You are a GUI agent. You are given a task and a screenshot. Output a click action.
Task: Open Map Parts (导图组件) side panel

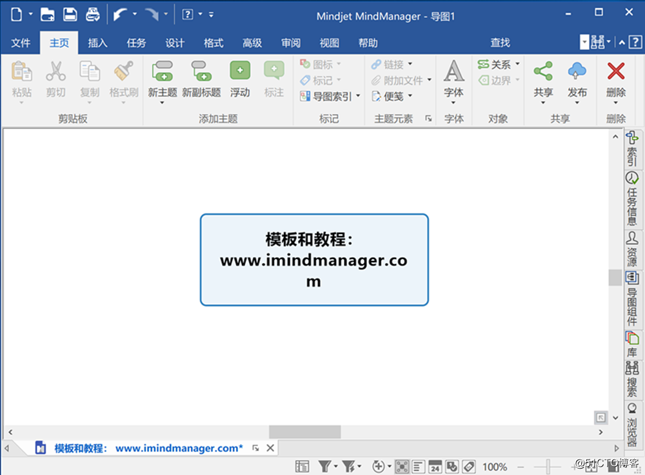click(632, 298)
